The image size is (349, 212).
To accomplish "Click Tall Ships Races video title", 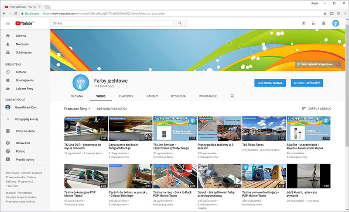I will (253, 145).
